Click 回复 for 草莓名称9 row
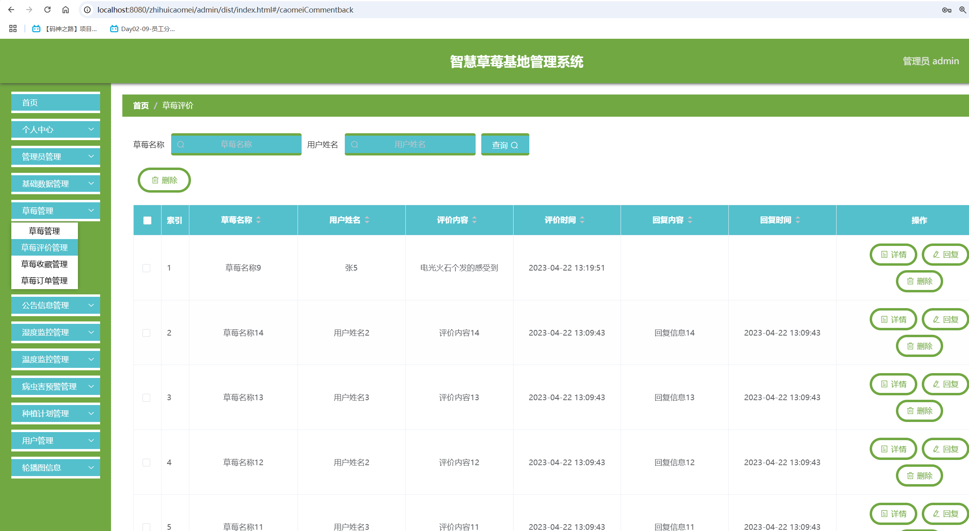Image resolution: width=969 pixels, height=531 pixels. click(x=946, y=254)
